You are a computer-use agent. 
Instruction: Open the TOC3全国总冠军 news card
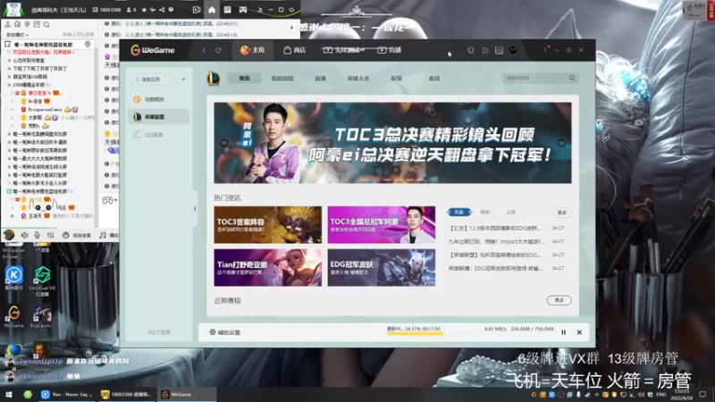click(382, 224)
